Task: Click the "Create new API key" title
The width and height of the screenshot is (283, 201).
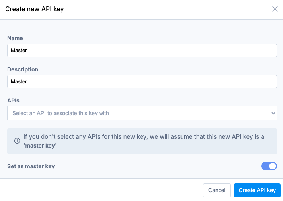Action: [x=34, y=9]
